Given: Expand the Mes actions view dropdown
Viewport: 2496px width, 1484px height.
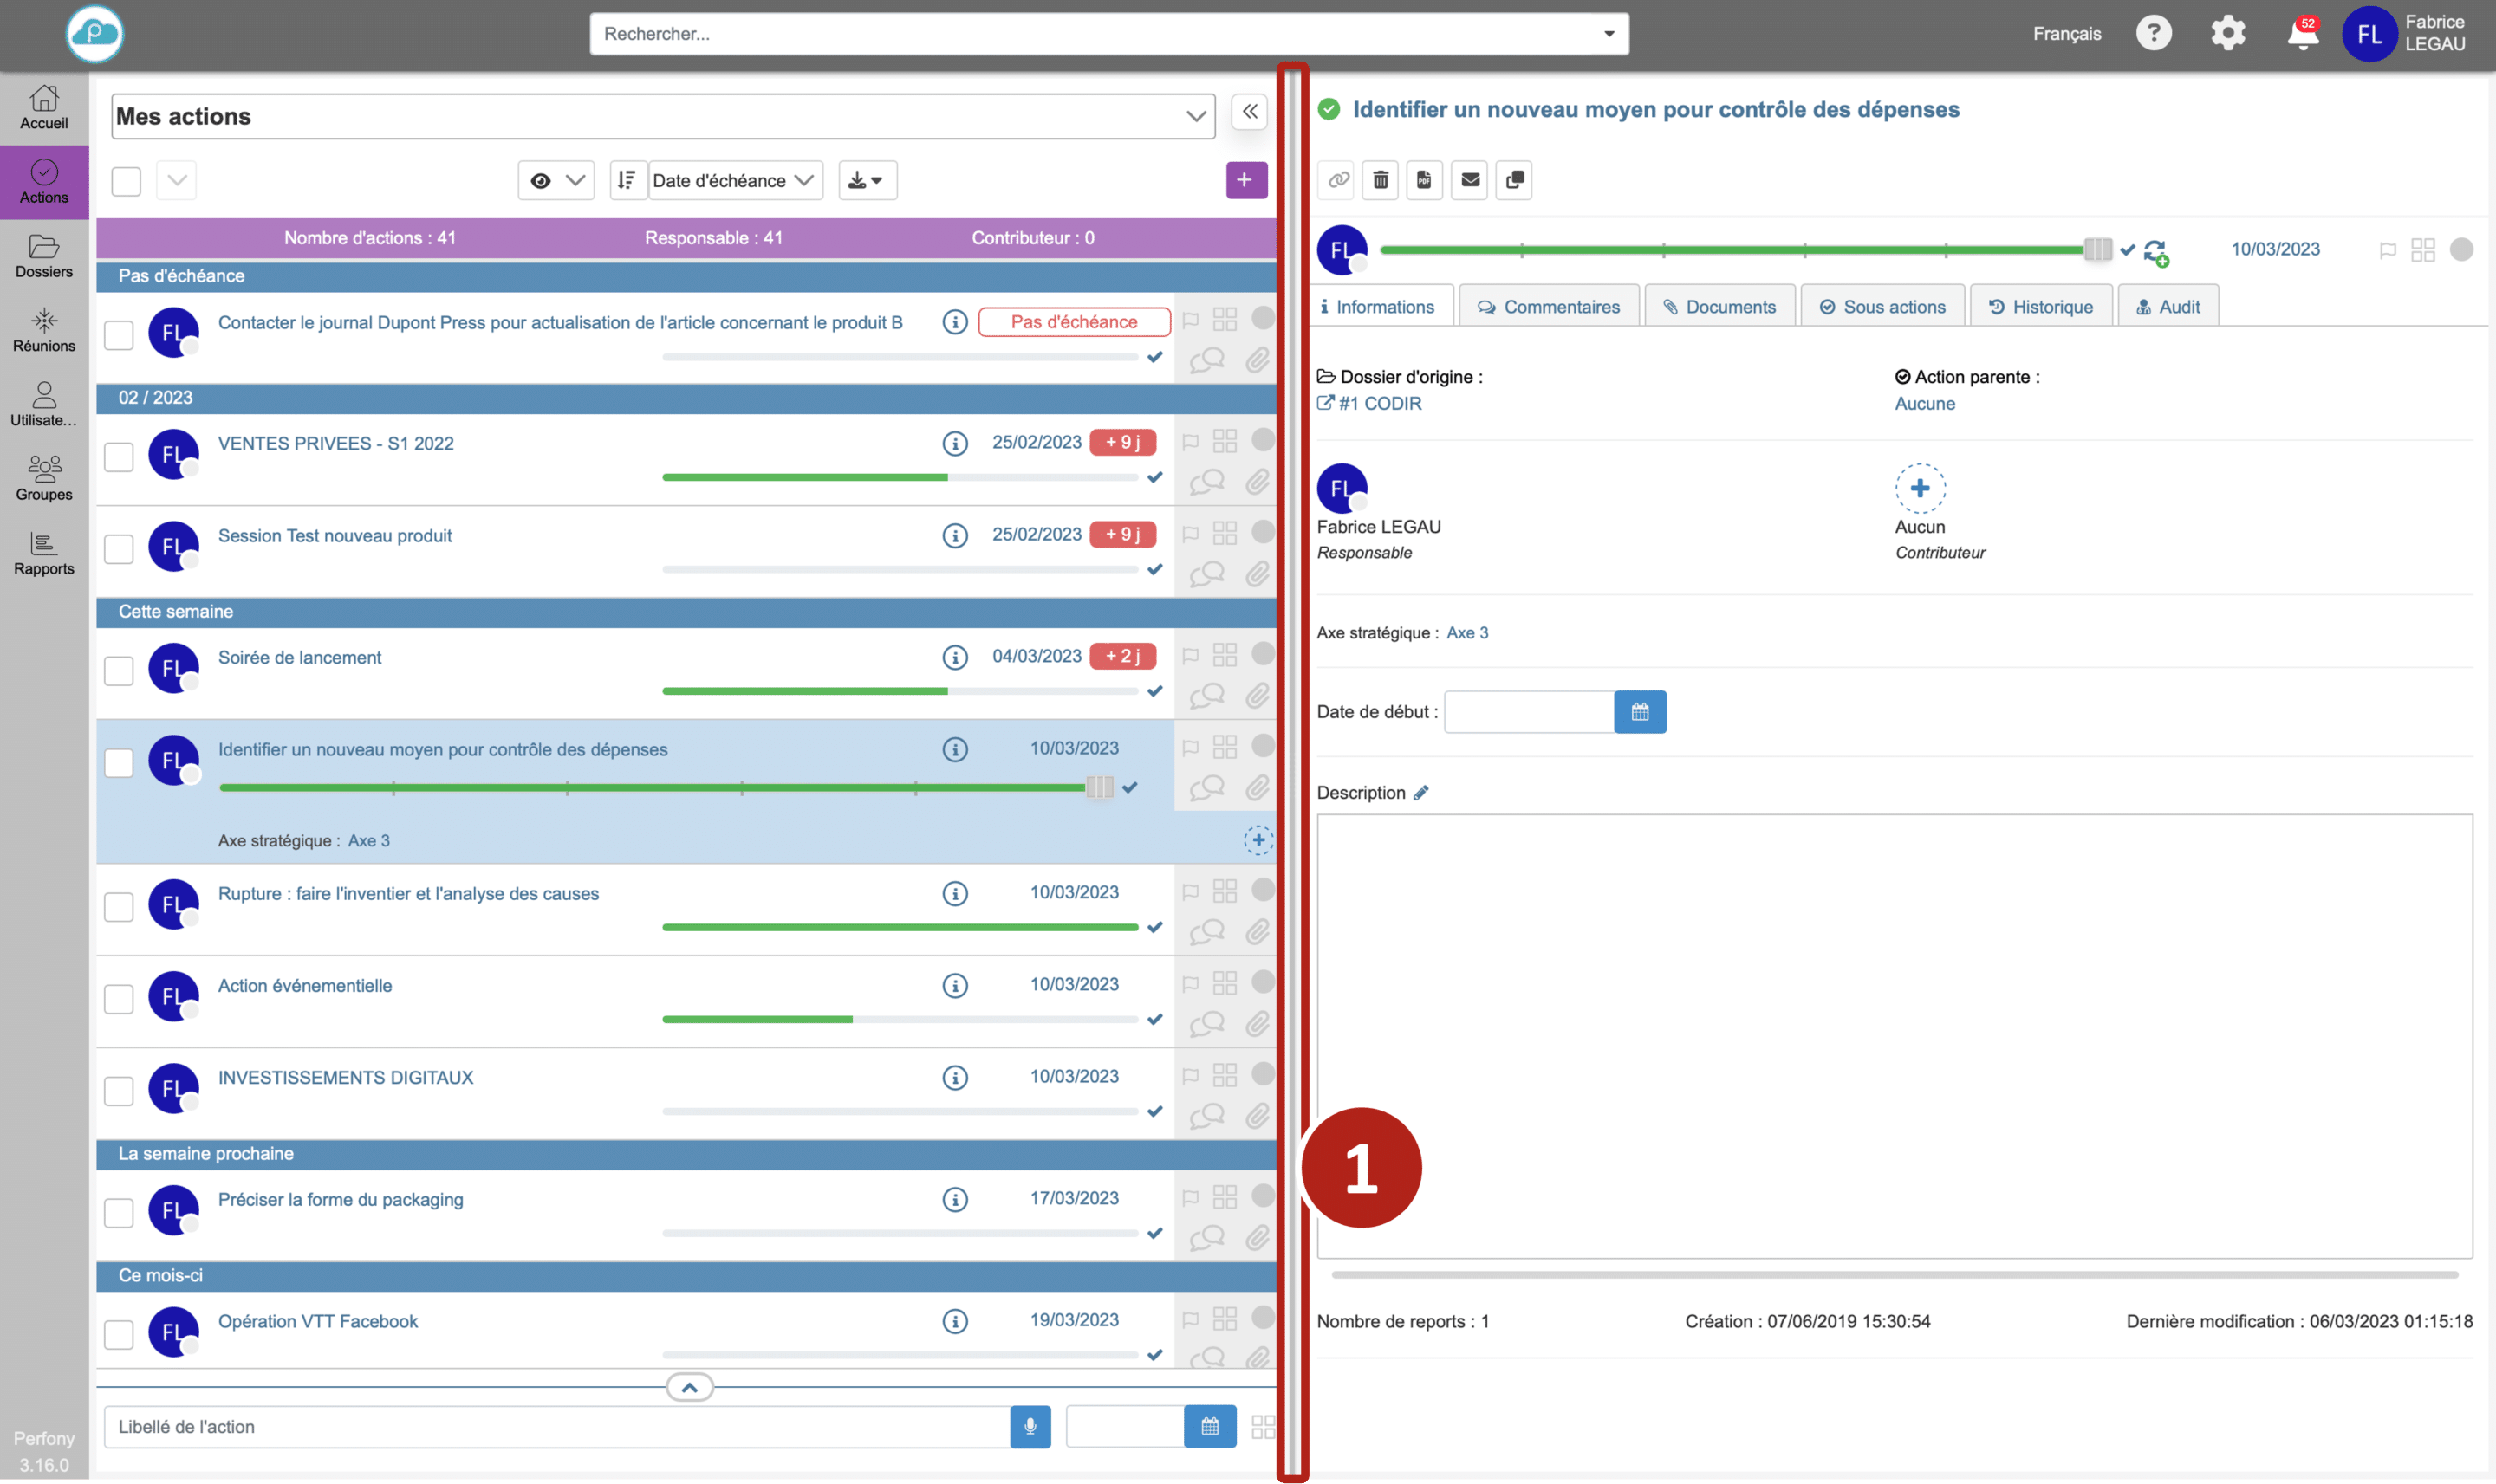Looking at the screenshot, I should (1195, 117).
